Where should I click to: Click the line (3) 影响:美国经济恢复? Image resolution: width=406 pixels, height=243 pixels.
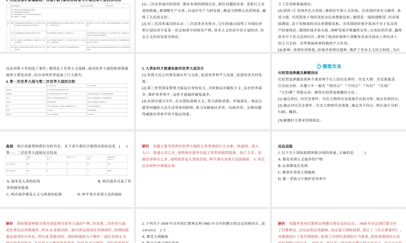pos(339,50)
